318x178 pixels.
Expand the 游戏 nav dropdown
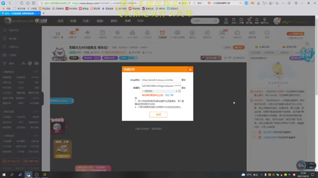tap(114, 21)
